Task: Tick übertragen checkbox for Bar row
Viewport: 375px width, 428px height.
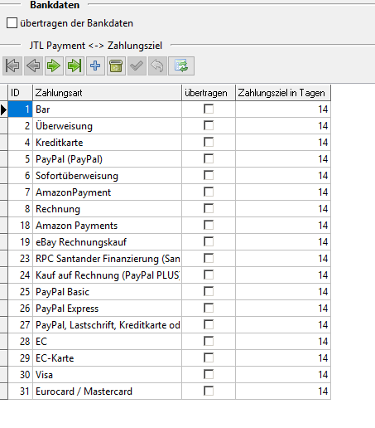Action: (209, 109)
